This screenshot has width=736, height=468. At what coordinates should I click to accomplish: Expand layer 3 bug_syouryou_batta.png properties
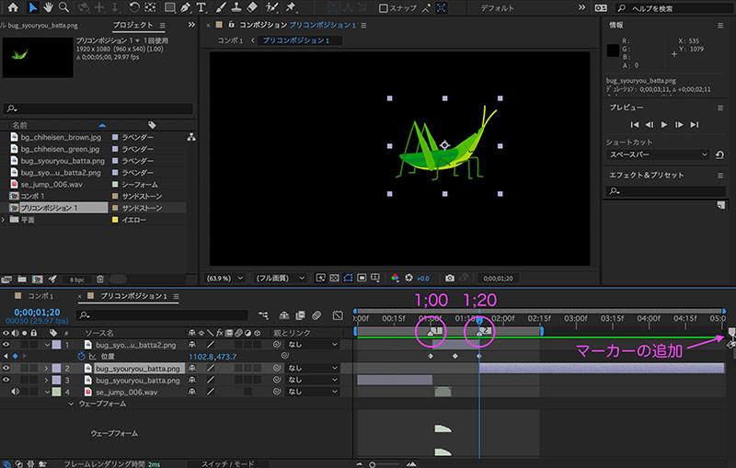(46, 381)
